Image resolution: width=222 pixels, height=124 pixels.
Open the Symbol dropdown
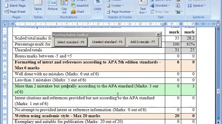click(197, 6)
